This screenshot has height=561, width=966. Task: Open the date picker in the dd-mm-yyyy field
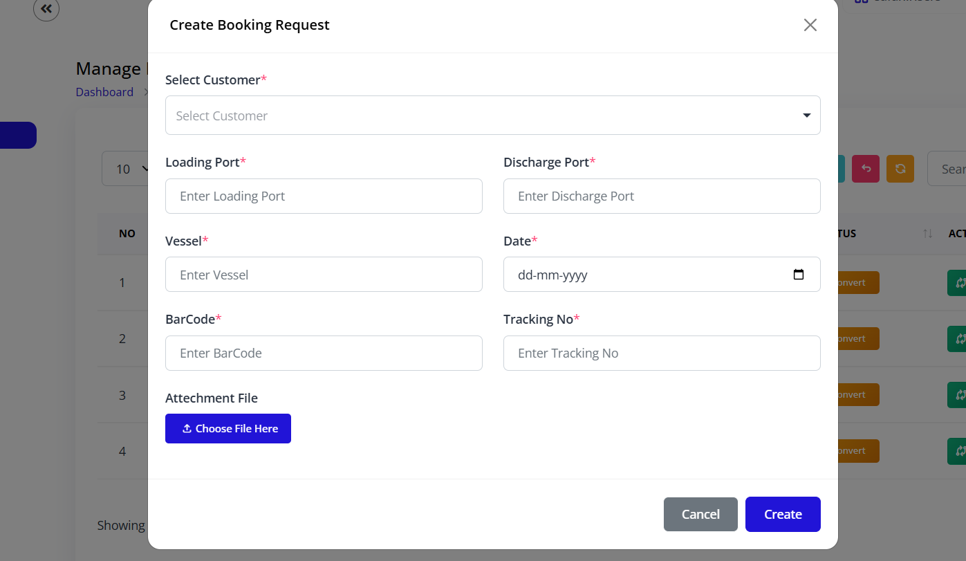[662, 274]
